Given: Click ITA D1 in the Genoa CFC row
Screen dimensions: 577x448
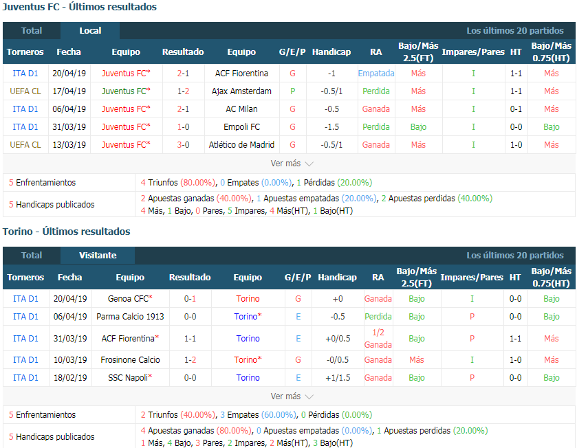Looking at the screenshot, I should [25, 299].
